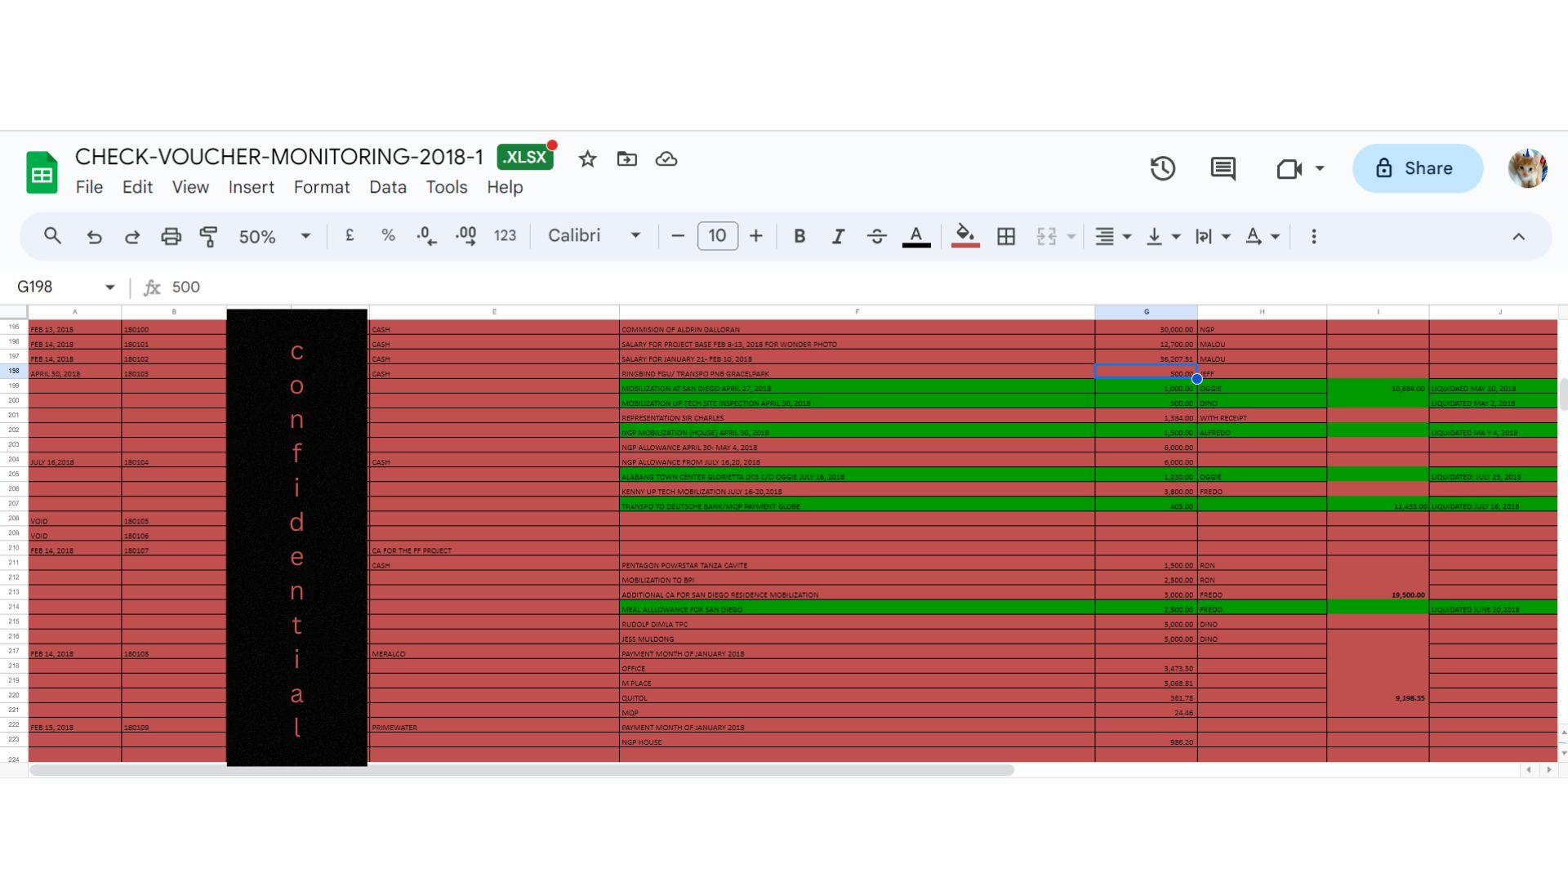The image size is (1568, 882).
Task: Click the Print icon
Action: point(171,237)
